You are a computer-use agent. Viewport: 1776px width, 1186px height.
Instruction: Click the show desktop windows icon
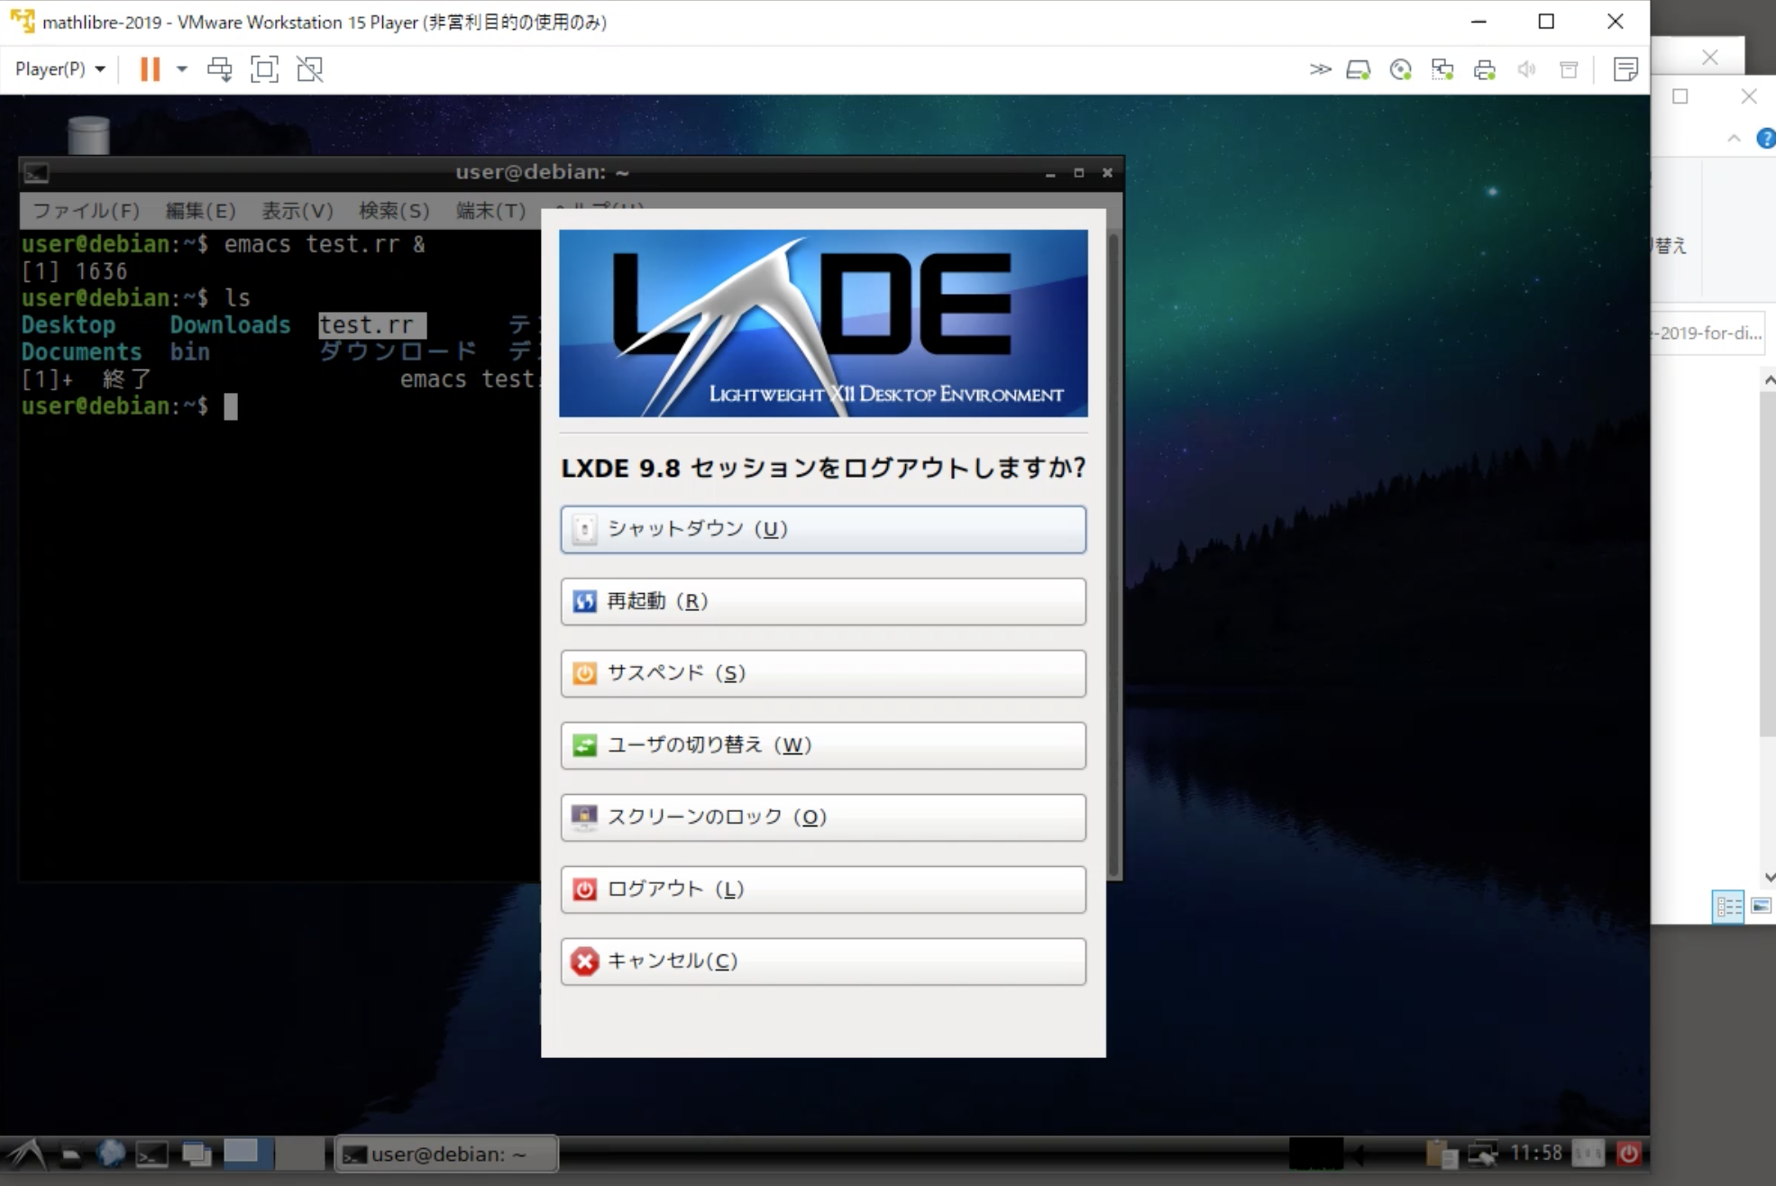tap(196, 1154)
